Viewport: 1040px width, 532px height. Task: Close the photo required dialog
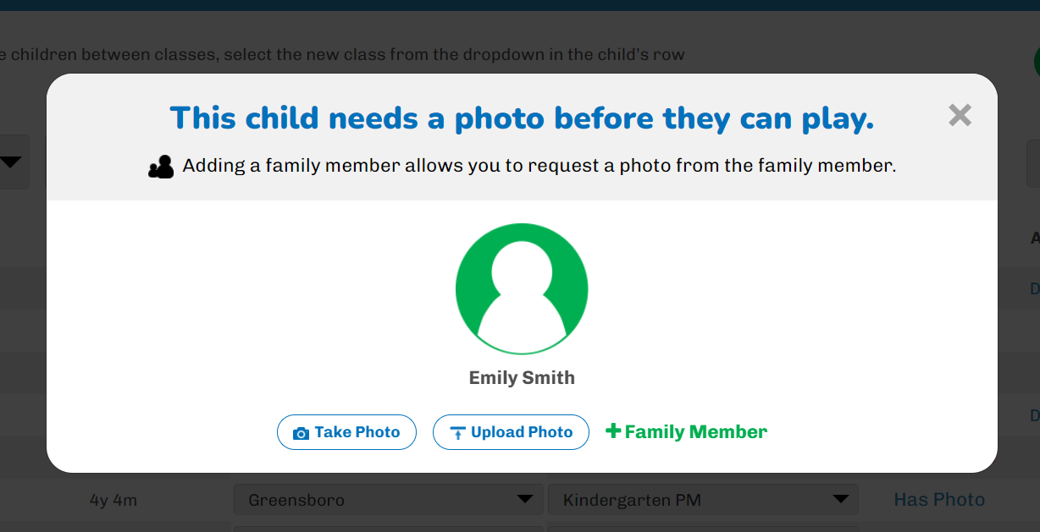(960, 115)
